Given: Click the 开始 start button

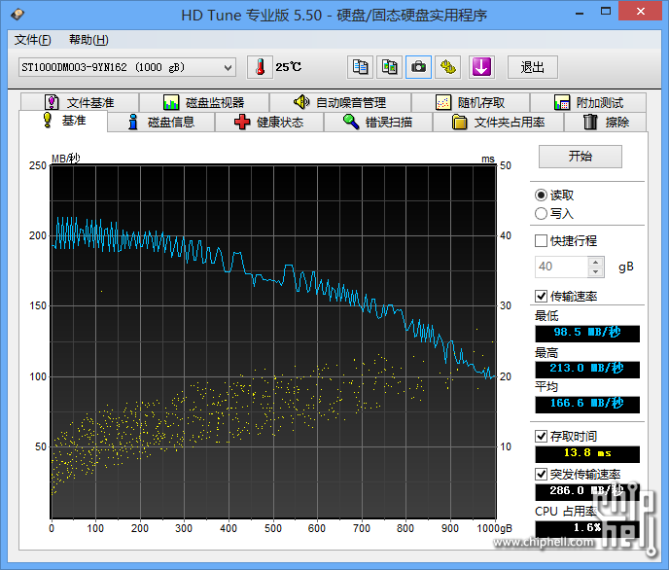Looking at the screenshot, I should click(581, 157).
